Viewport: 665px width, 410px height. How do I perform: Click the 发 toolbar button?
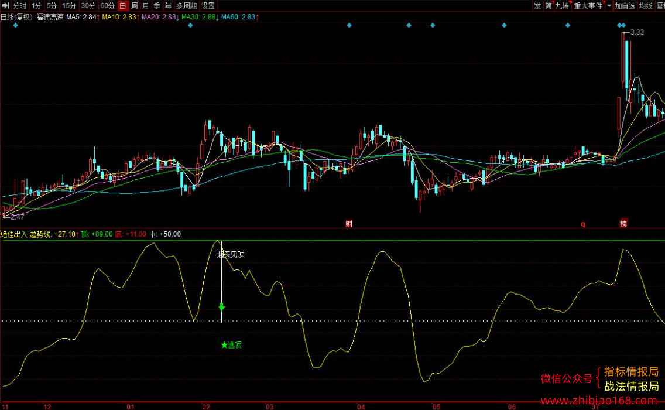[537, 5]
